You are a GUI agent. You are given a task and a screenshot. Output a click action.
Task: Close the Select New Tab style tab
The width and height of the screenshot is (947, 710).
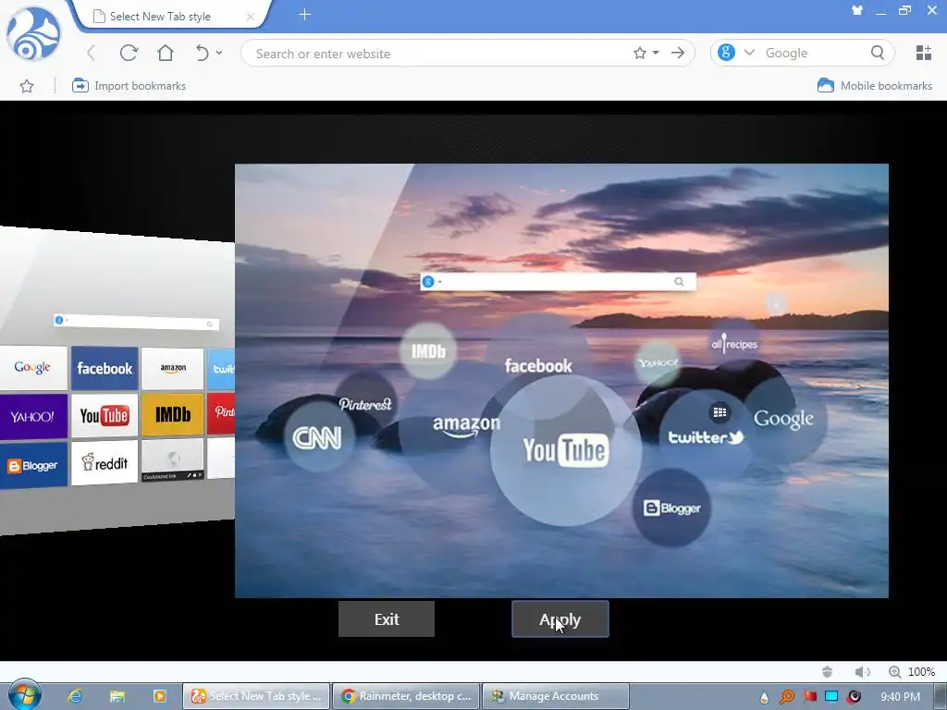coord(250,17)
